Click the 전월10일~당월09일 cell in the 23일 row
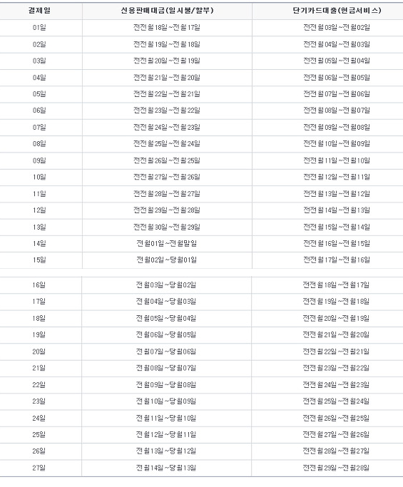403x487 pixels. [x=166, y=401]
